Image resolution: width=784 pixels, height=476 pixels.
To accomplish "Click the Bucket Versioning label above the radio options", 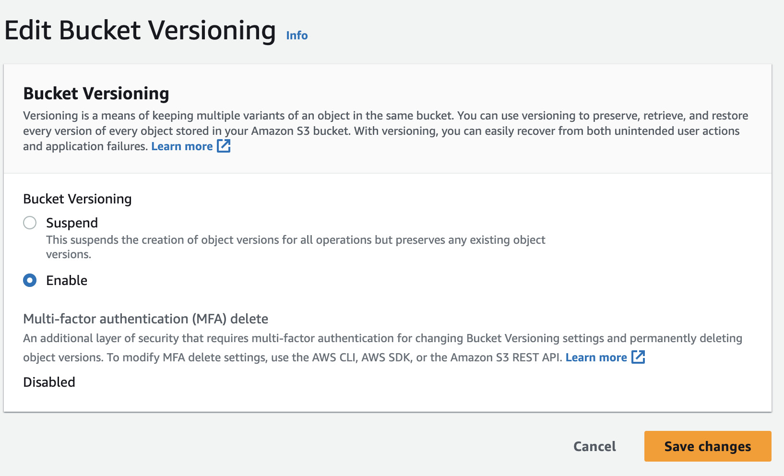I will tap(77, 199).
